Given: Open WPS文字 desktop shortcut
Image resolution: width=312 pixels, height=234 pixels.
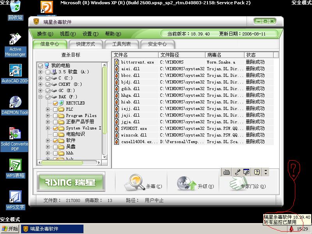Looking at the screenshot, I should (x=15, y=200).
